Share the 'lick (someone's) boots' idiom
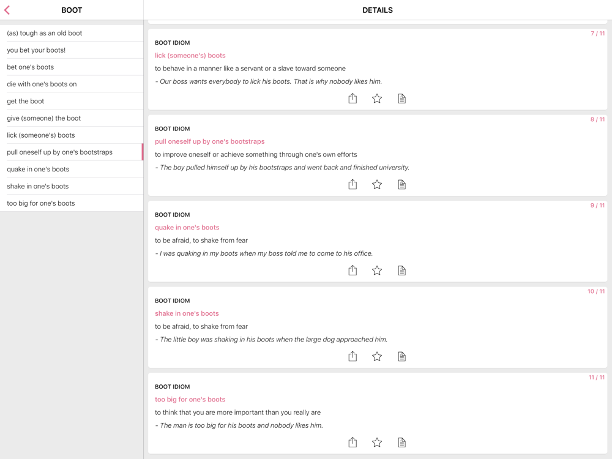Image resolution: width=612 pixels, height=459 pixels. (353, 99)
